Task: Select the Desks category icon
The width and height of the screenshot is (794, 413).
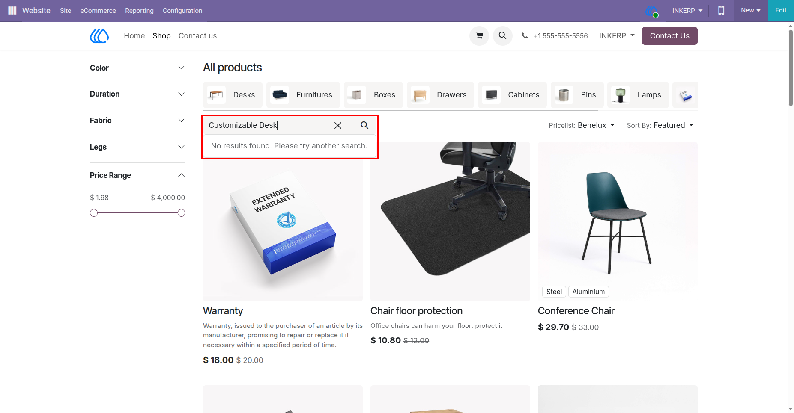Action: click(x=216, y=95)
